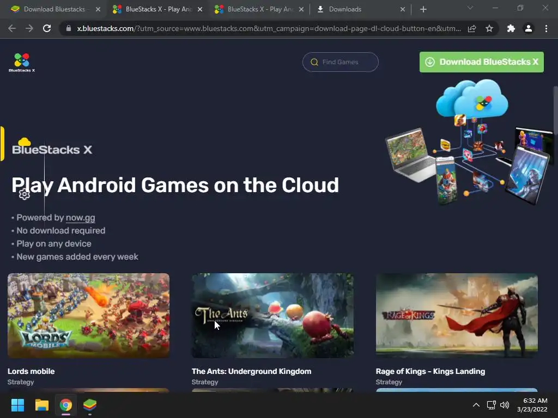Open the now.gg link
The height and width of the screenshot is (418, 558).
point(81,218)
